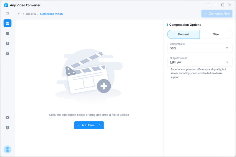Image resolution: width=236 pixels, height=157 pixels.
Task: Switch to Size compression mode
Action: [216, 34]
